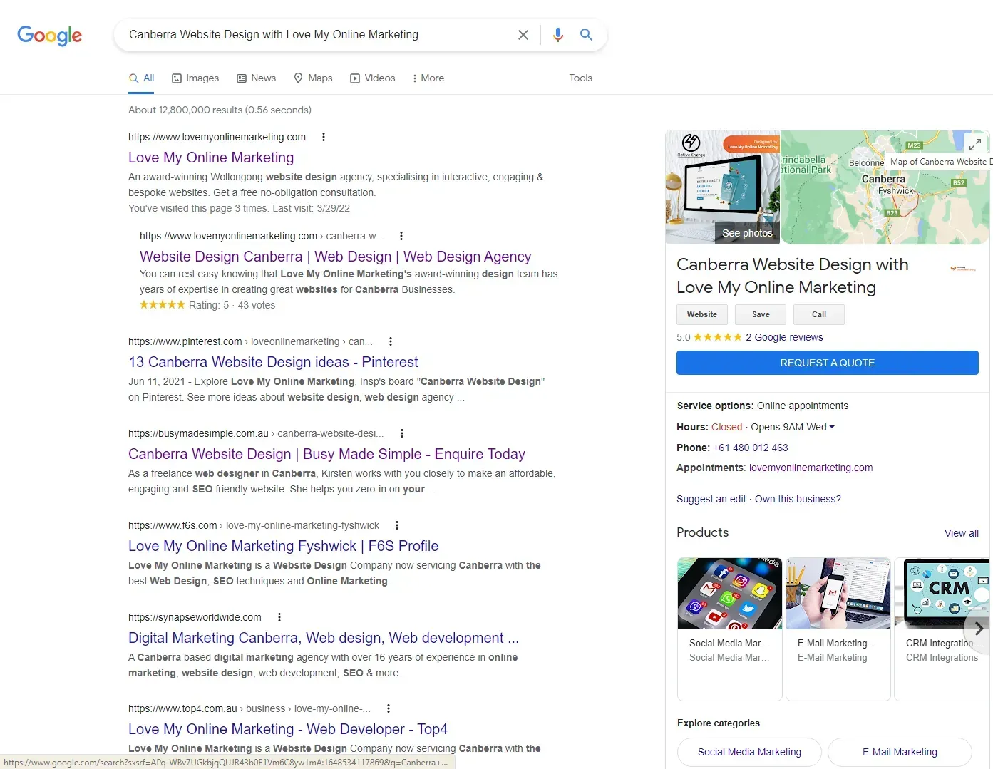Image resolution: width=993 pixels, height=769 pixels.
Task: Open the E-Mail Marketing product card
Action: [x=838, y=629]
